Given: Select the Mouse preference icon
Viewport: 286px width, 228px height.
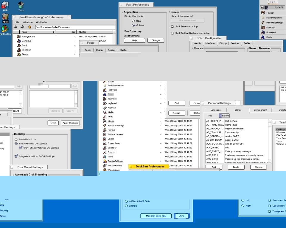Looking at the screenshot, I should 105,121.
